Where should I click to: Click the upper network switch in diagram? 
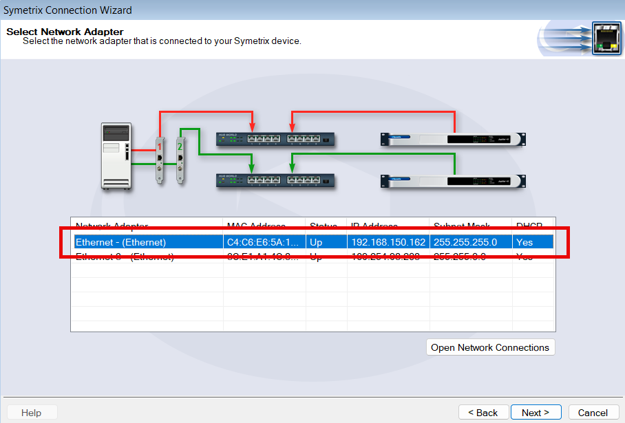[275, 139]
